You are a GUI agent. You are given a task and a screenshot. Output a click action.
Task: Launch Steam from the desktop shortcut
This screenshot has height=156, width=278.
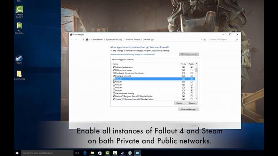19,59
